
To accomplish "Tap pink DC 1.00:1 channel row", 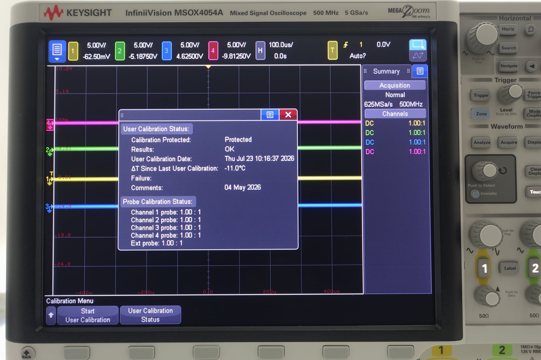I will tap(395, 152).
